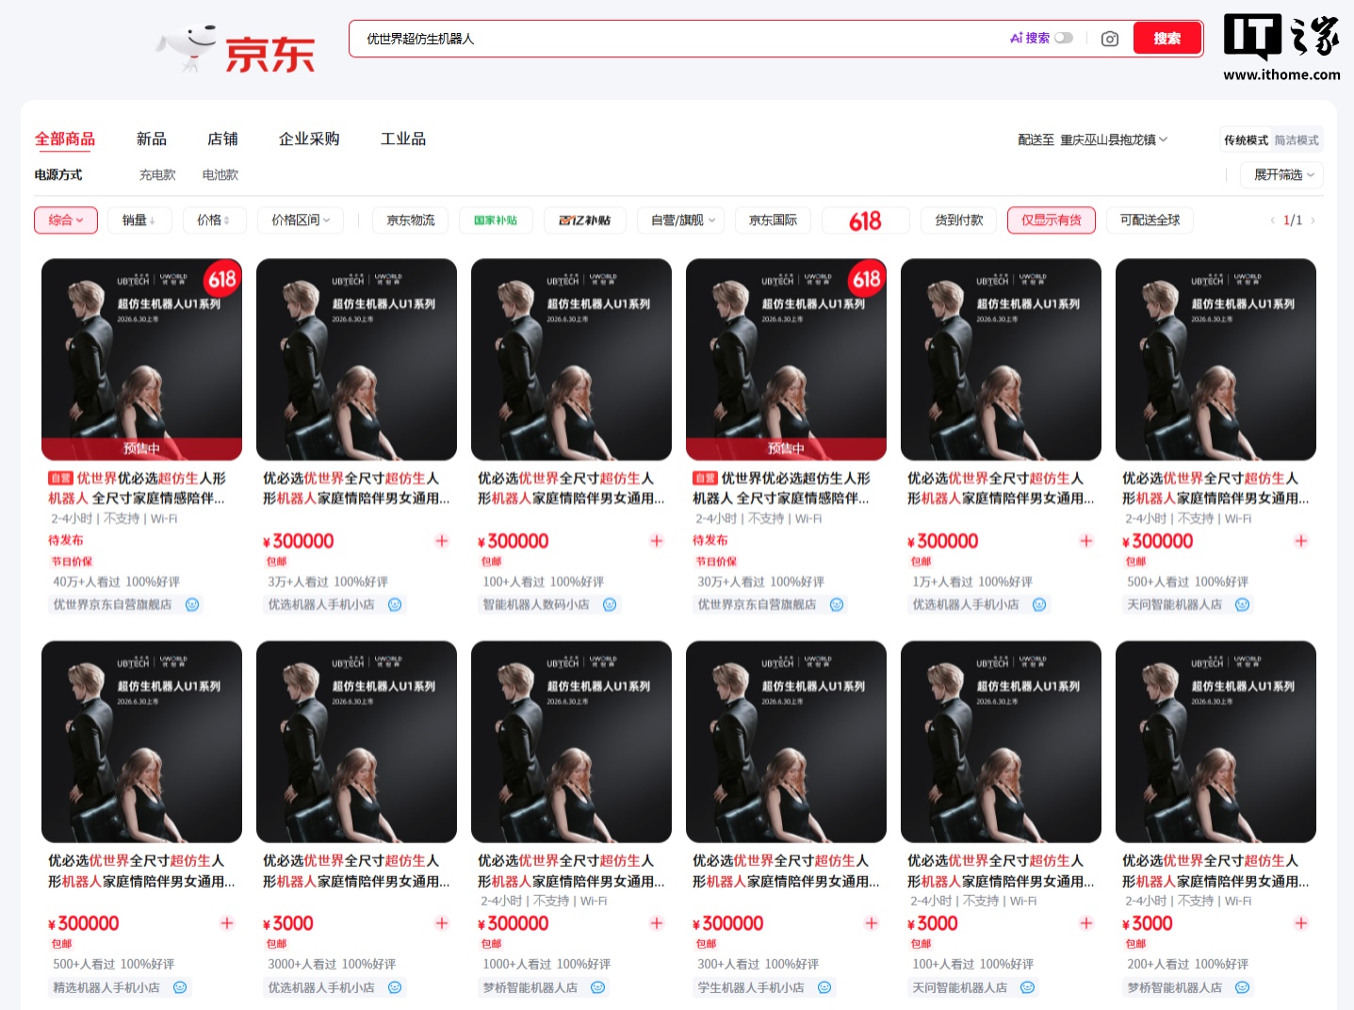Screen dimensions: 1354x1010
Task: Toggle the AI搜索 switch
Action: (x=1064, y=38)
